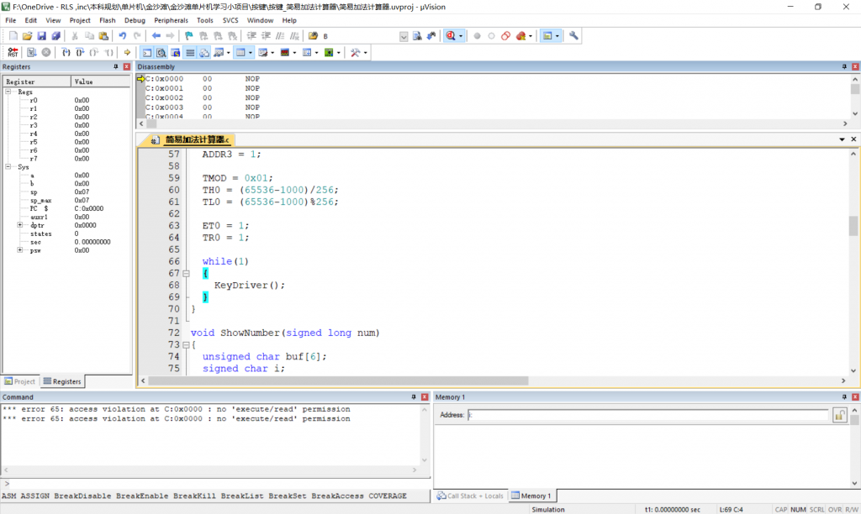Close the Registers panel
The image size is (861, 514).
127,66
